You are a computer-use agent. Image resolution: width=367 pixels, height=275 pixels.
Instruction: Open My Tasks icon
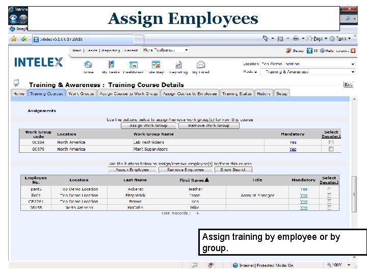[x=111, y=64]
